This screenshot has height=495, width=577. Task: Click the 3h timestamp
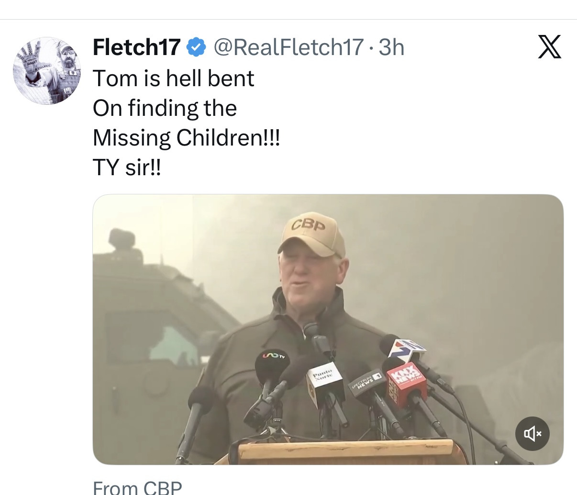[391, 47]
